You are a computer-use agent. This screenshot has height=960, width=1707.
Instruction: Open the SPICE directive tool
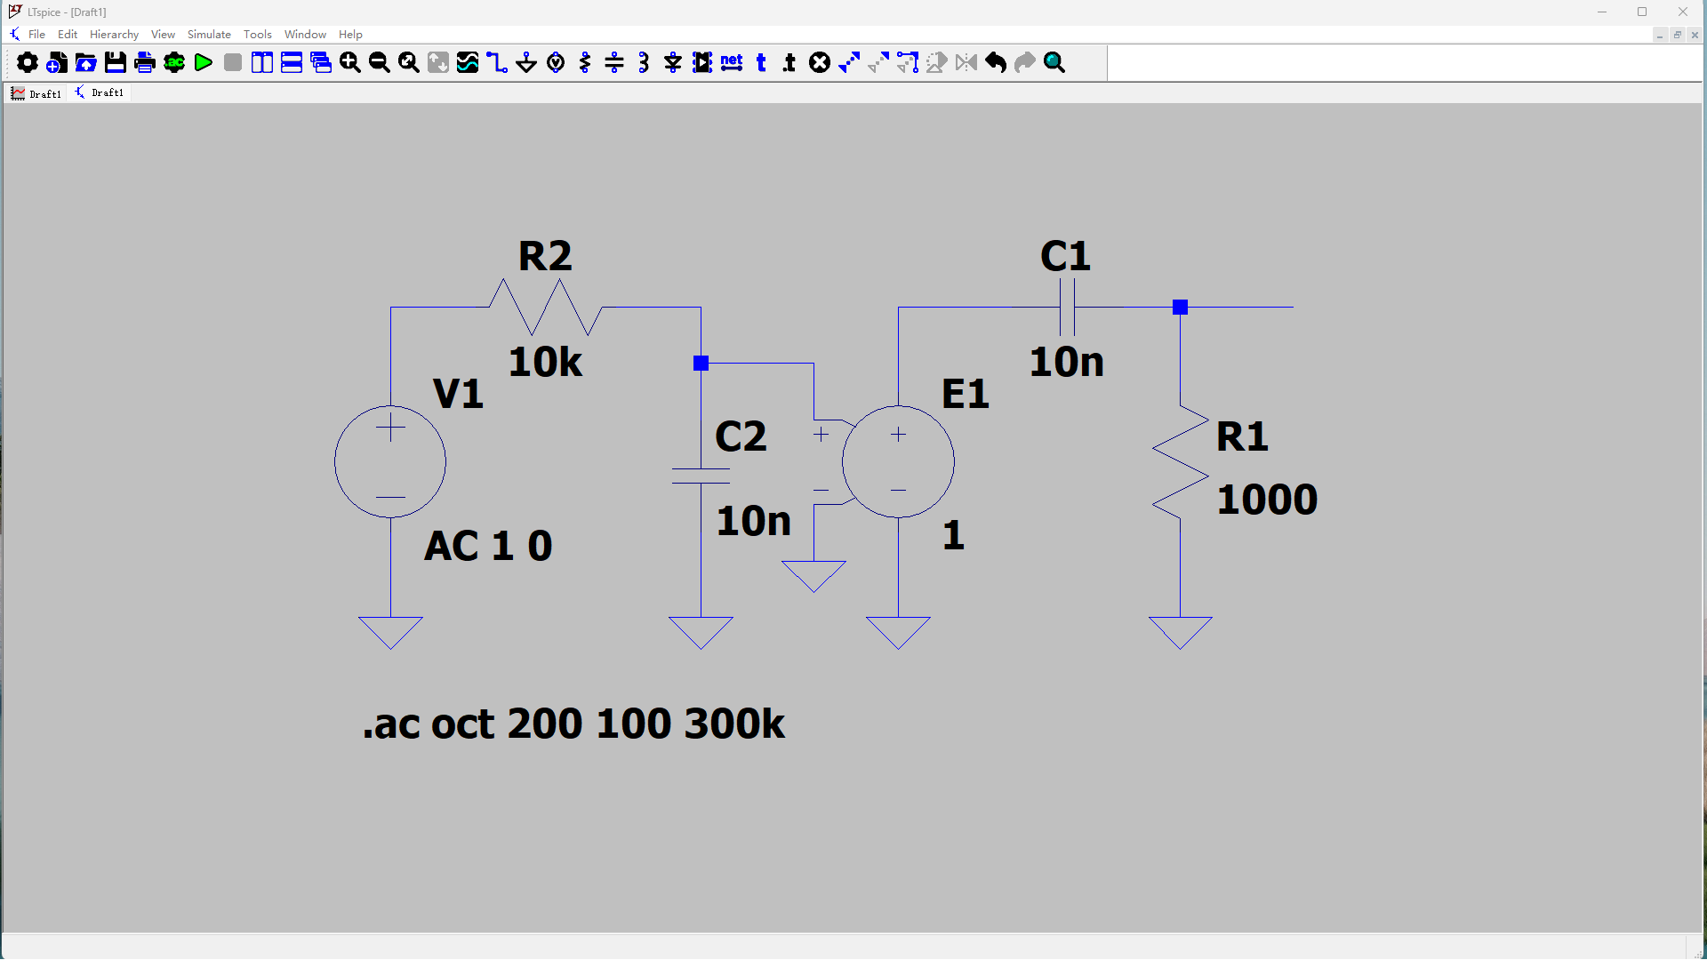789,62
